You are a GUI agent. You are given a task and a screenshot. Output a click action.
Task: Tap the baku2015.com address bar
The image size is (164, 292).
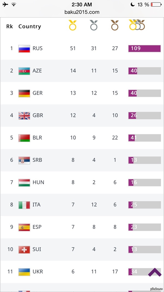82,12
